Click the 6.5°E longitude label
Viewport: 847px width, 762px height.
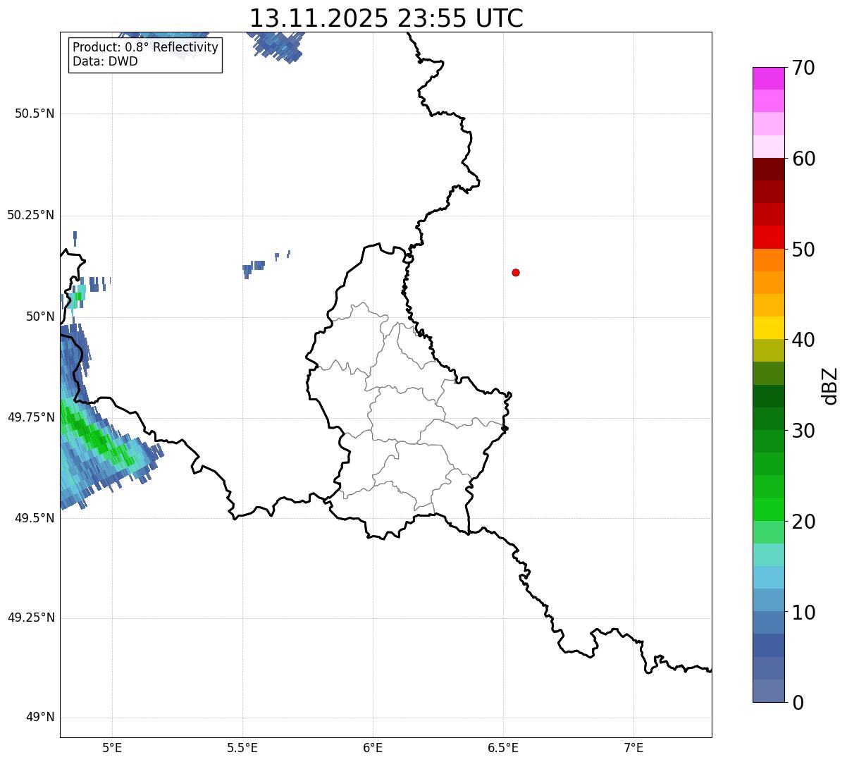[x=503, y=747]
